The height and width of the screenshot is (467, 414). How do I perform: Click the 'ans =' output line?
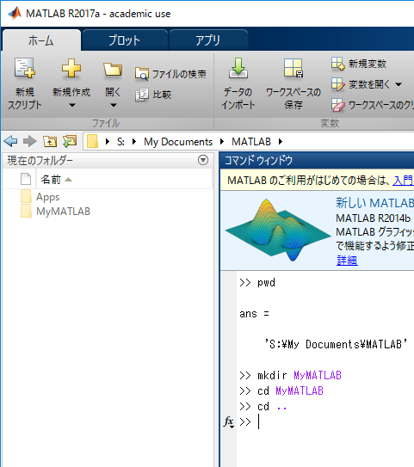coord(254,313)
